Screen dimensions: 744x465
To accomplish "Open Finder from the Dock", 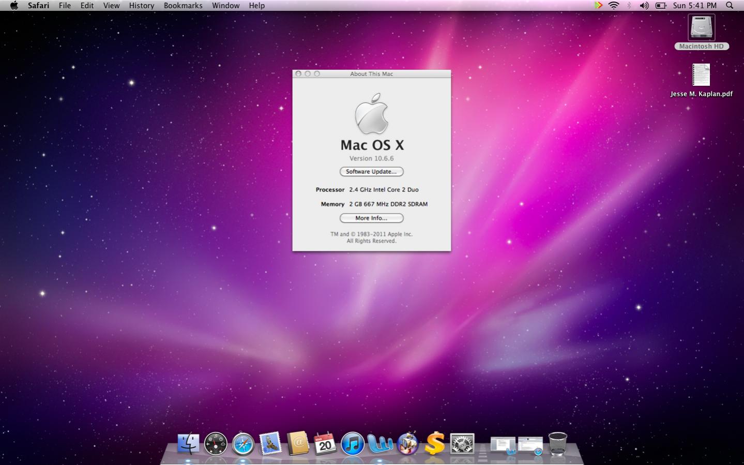I will 188,443.
